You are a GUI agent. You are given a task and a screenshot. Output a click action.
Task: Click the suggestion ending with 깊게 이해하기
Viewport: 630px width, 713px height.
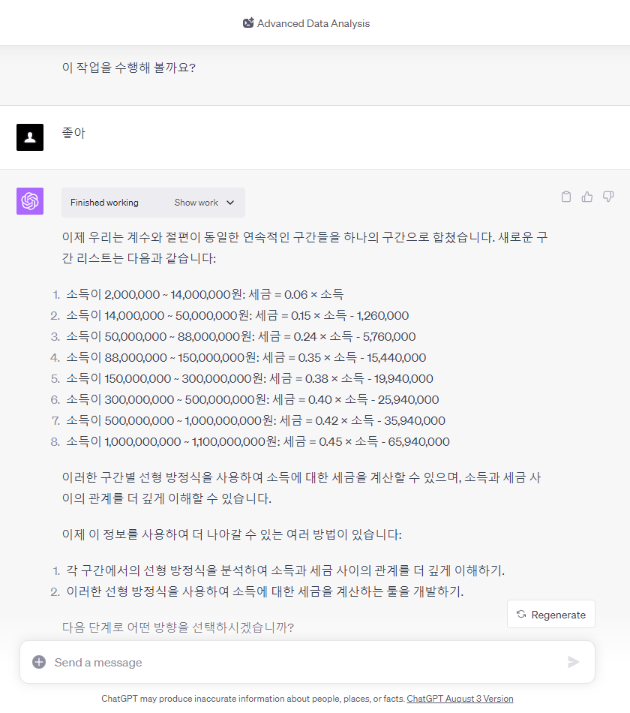tap(285, 570)
